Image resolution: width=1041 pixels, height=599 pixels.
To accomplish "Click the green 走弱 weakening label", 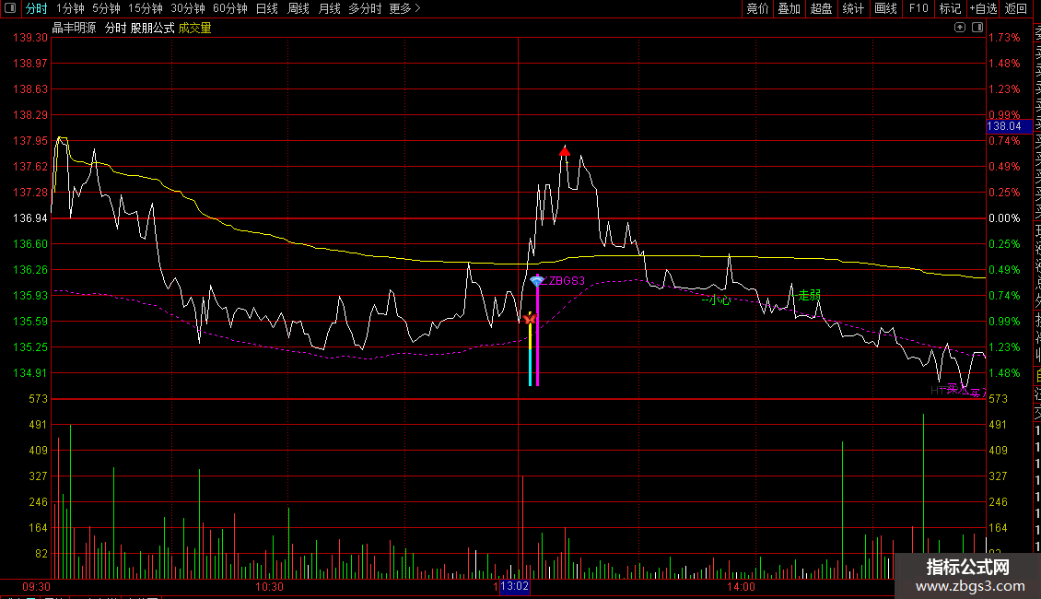I will 809,295.
